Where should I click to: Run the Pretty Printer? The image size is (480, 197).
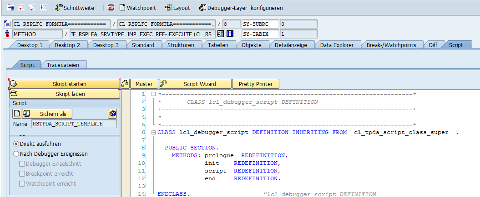256,84
